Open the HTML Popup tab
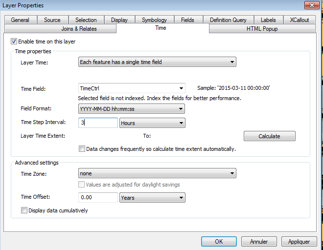Screen dimensions: 323x250 pyautogui.click(x=262, y=29)
